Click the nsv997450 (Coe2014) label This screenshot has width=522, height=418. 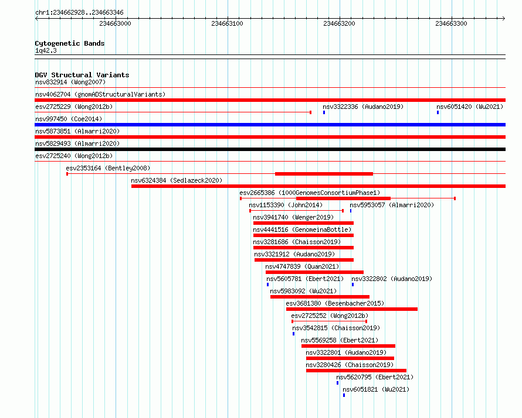coord(69,119)
